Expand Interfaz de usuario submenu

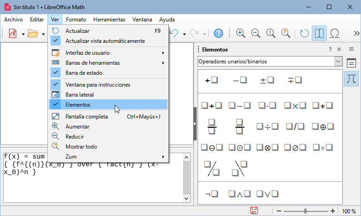(108, 53)
